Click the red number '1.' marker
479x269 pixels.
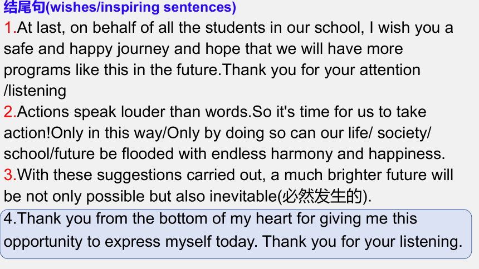pyautogui.click(x=10, y=28)
